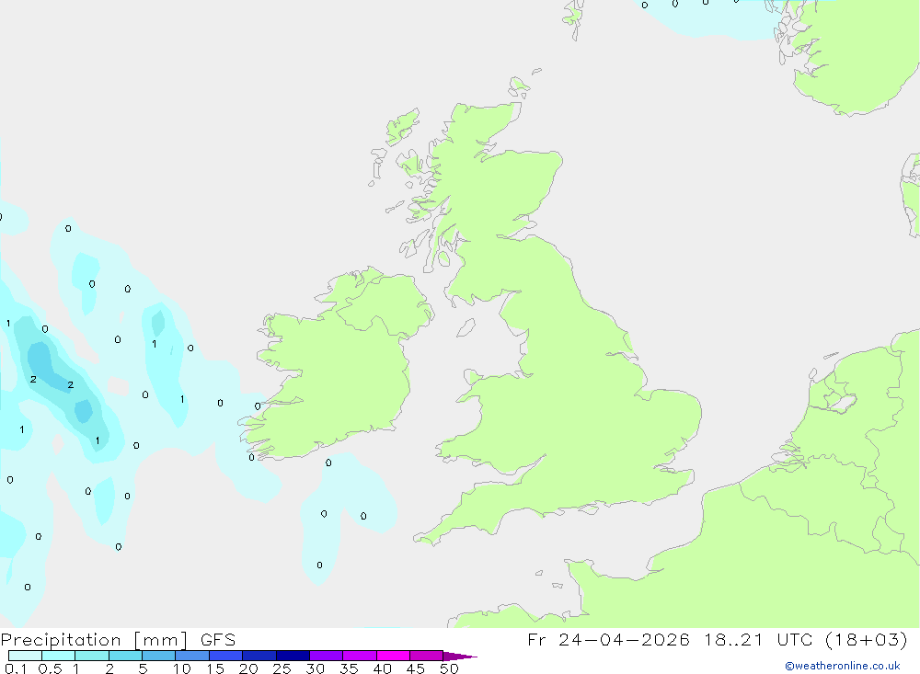Select the 5–10 mm legend color swatch
Viewport: 920px width, 674px height.
(x=159, y=656)
